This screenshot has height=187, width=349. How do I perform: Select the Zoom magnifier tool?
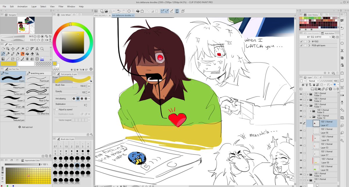42,49
